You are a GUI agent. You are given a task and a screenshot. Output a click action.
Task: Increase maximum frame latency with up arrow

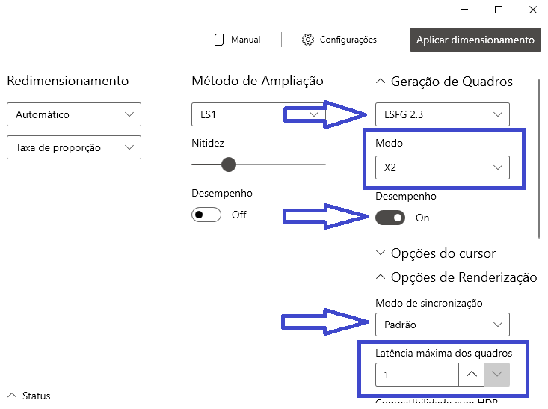(x=472, y=375)
